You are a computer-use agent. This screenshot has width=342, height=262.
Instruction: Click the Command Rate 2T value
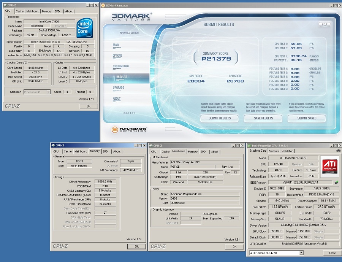(x=105, y=213)
